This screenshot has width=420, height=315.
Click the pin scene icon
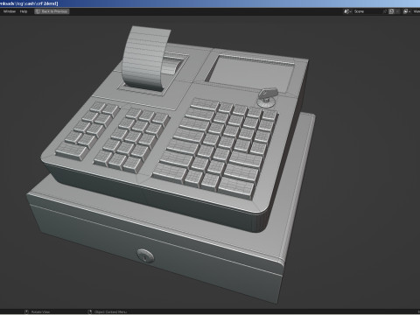[x=385, y=11]
